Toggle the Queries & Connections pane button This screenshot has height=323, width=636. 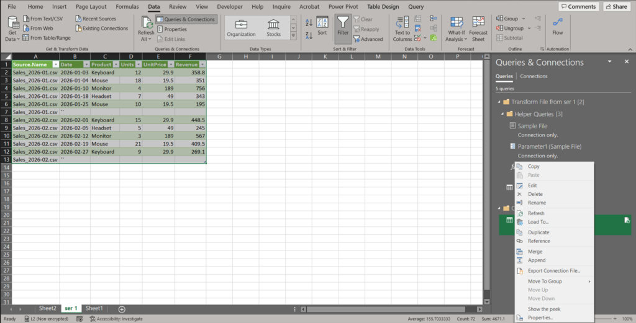click(x=186, y=19)
